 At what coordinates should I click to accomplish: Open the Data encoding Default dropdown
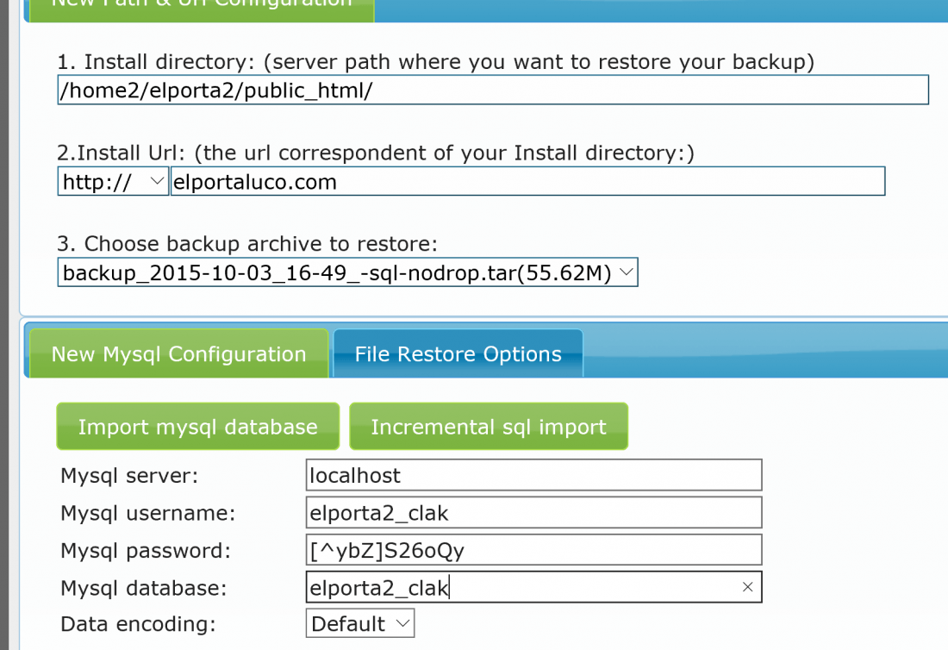359,623
